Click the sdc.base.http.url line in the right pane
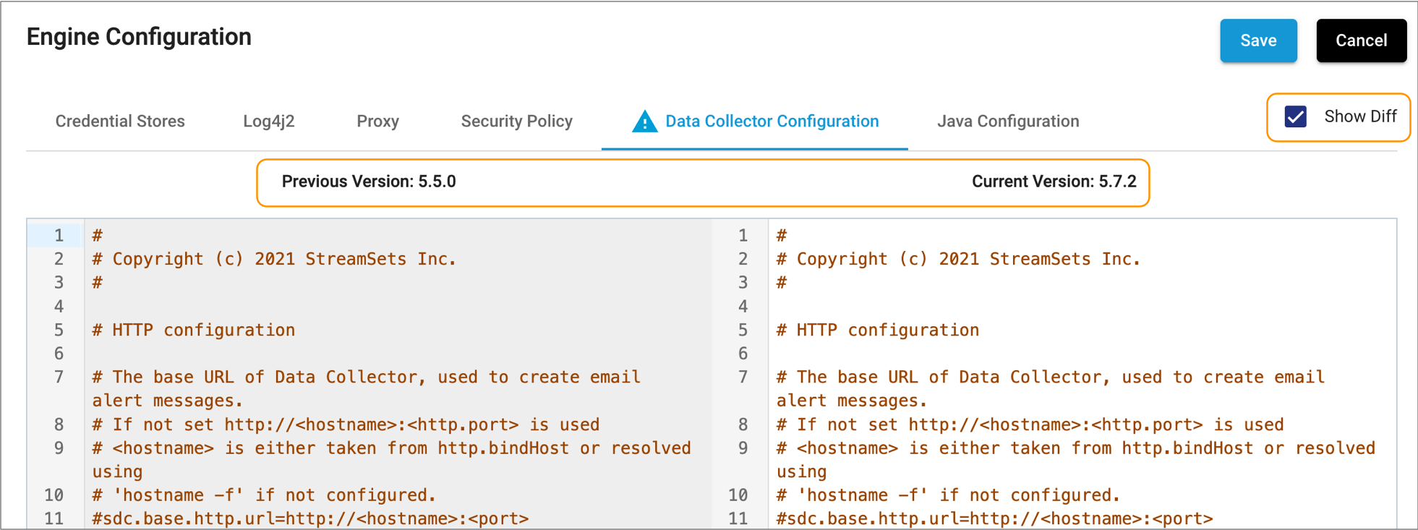Image resolution: width=1418 pixels, height=530 pixels. tap(994, 518)
